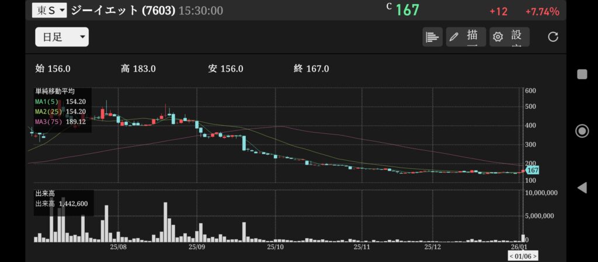Open the 日足 timeframe dropdown
The height and width of the screenshot is (262, 598).
pyautogui.click(x=62, y=37)
